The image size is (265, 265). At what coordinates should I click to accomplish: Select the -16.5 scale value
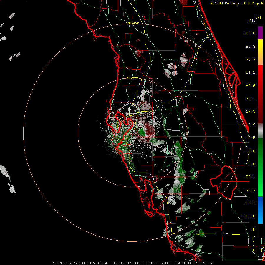pyautogui.click(x=249, y=138)
